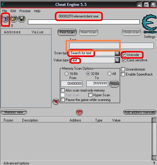Click the scan progress bar
The width and height of the screenshot is (157, 165).
(x=84, y=22)
